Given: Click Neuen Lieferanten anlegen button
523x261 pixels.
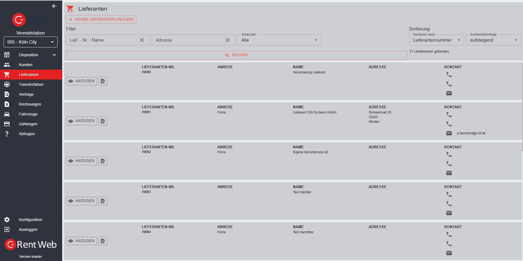Looking at the screenshot, I should click(101, 19).
